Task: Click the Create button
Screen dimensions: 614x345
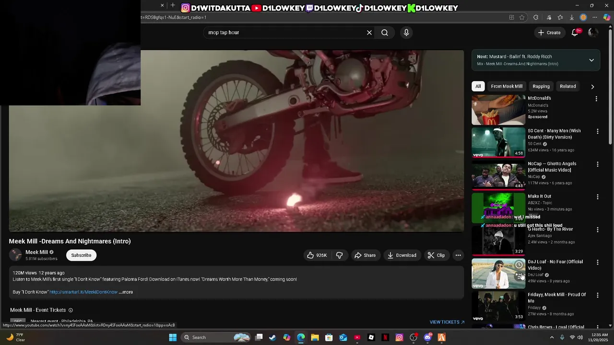Action: coord(549,33)
